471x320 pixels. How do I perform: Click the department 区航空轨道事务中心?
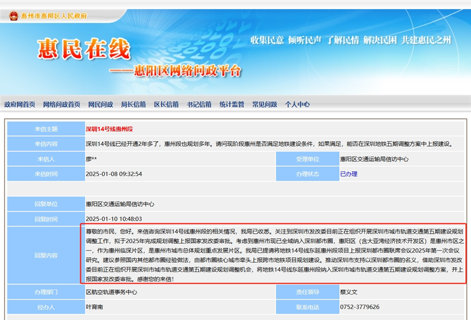(x=112, y=292)
